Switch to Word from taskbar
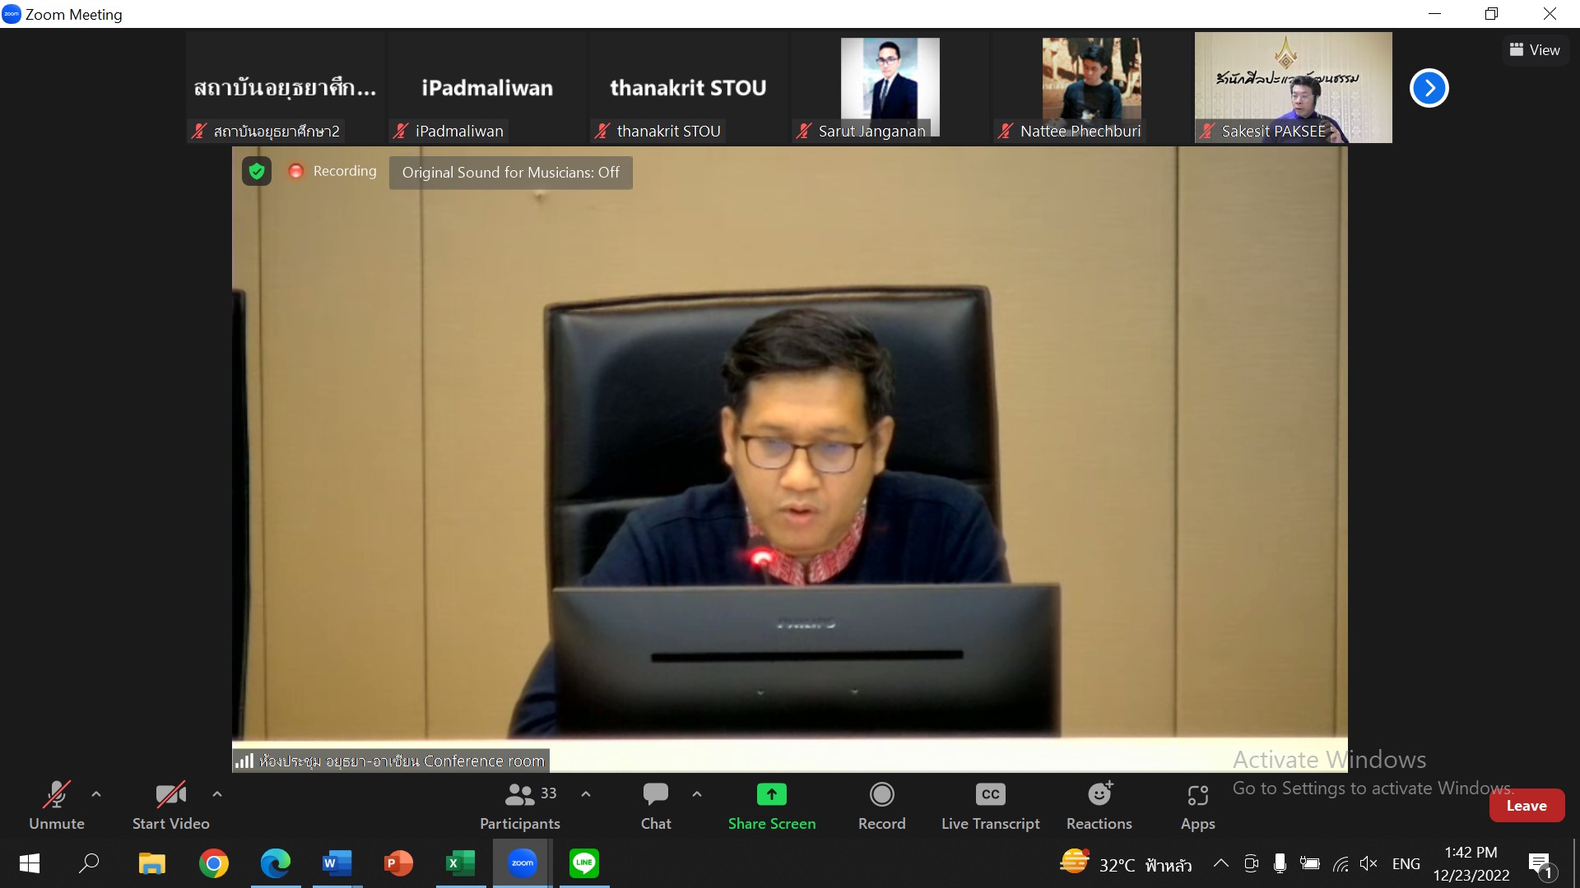 point(337,863)
